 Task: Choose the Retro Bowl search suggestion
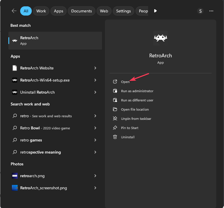[x=55, y=128]
